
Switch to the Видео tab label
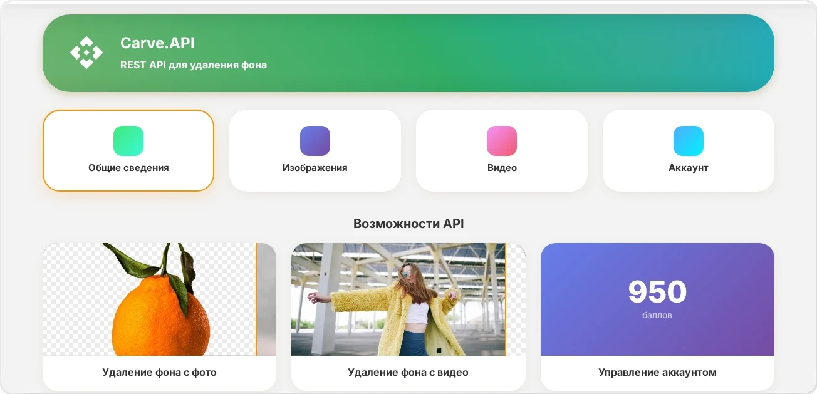[502, 168]
